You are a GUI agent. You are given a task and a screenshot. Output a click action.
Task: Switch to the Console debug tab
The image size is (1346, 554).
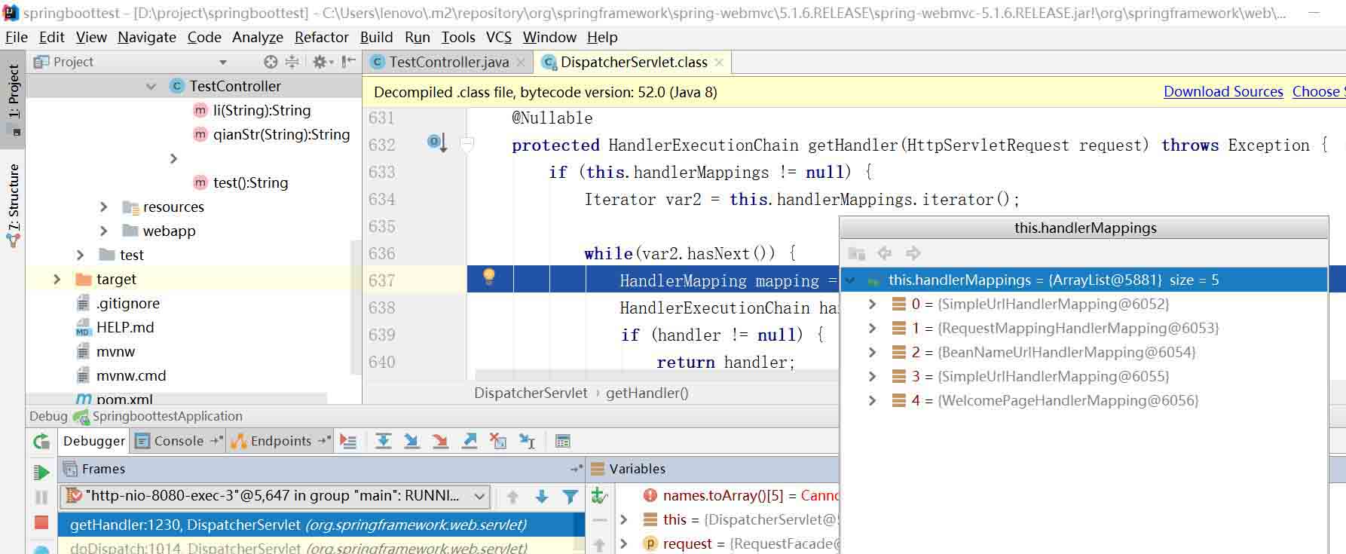tap(179, 441)
